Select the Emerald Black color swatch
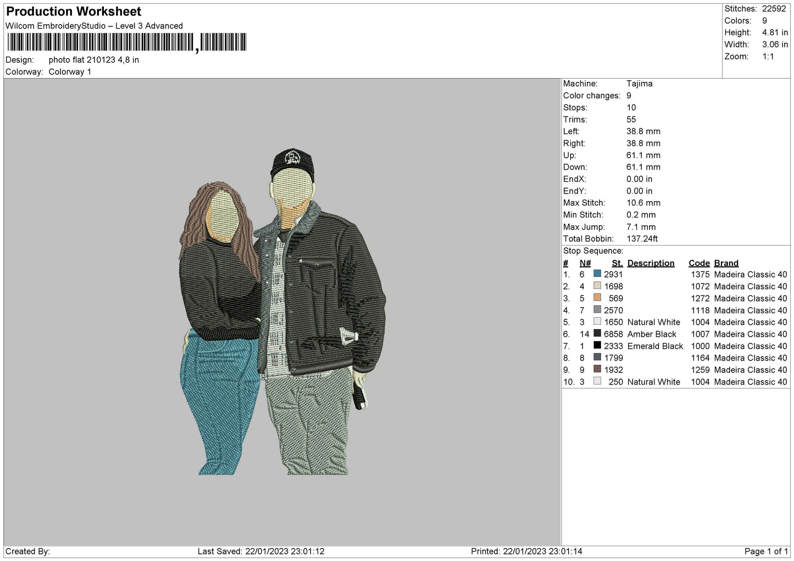The width and height of the screenshot is (794, 561). pos(597,346)
